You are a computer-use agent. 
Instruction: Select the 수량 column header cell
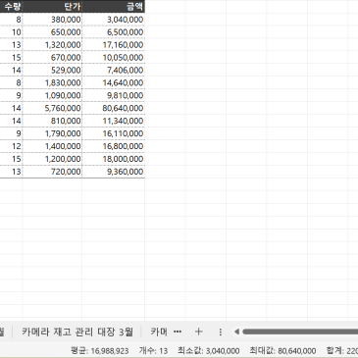(x=11, y=6)
